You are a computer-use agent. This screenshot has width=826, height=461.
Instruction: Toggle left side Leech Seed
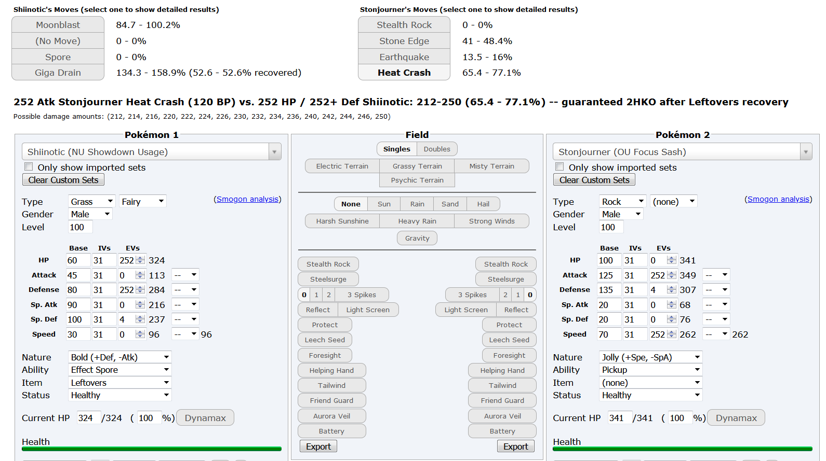[x=325, y=340]
